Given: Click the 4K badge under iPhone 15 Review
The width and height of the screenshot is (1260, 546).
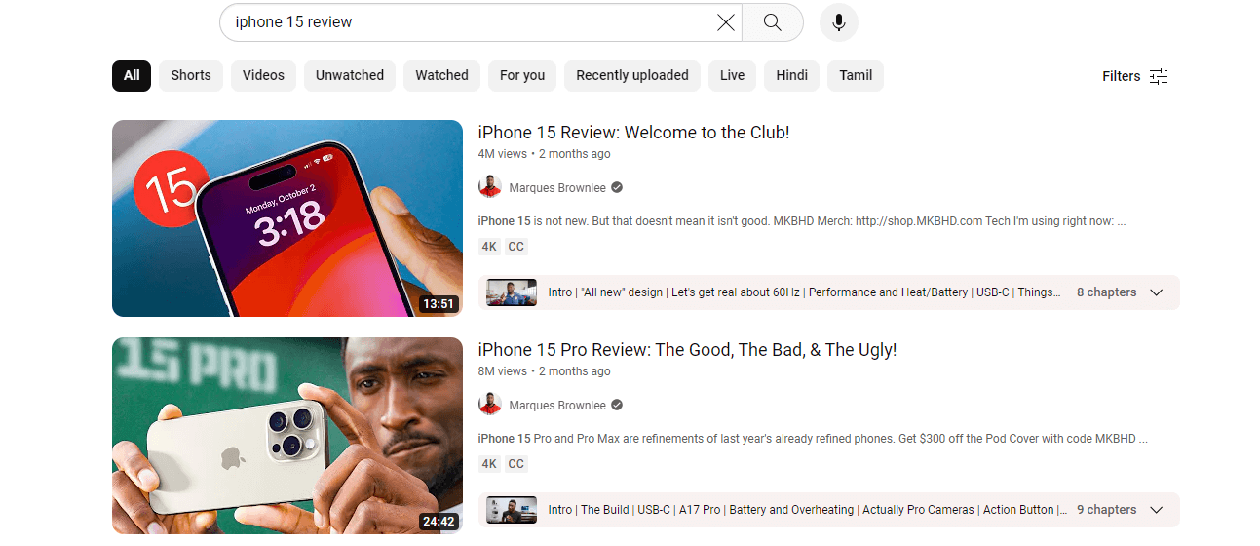Looking at the screenshot, I should coord(489,247).
